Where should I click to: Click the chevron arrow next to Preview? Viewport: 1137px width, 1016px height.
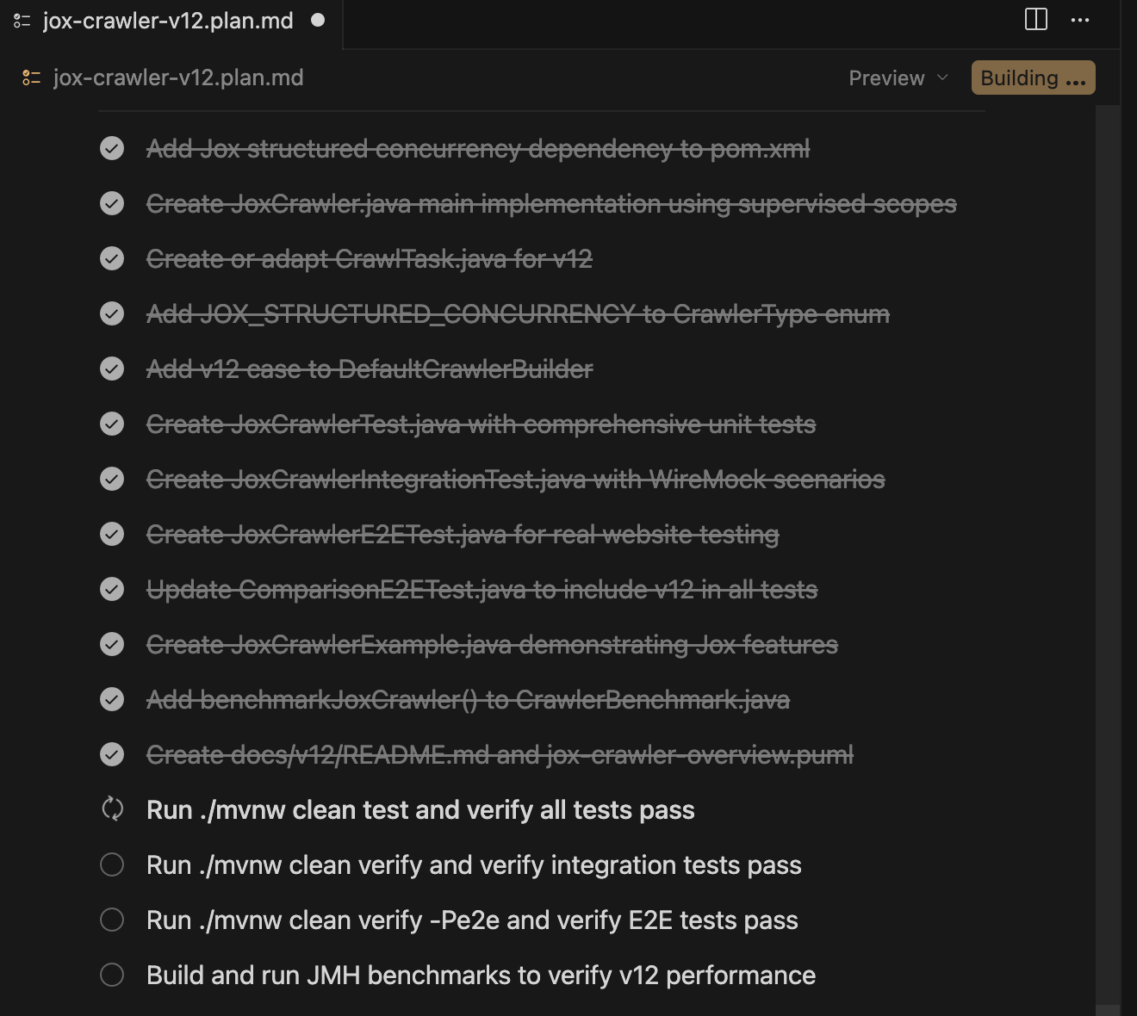pos(942,77)
